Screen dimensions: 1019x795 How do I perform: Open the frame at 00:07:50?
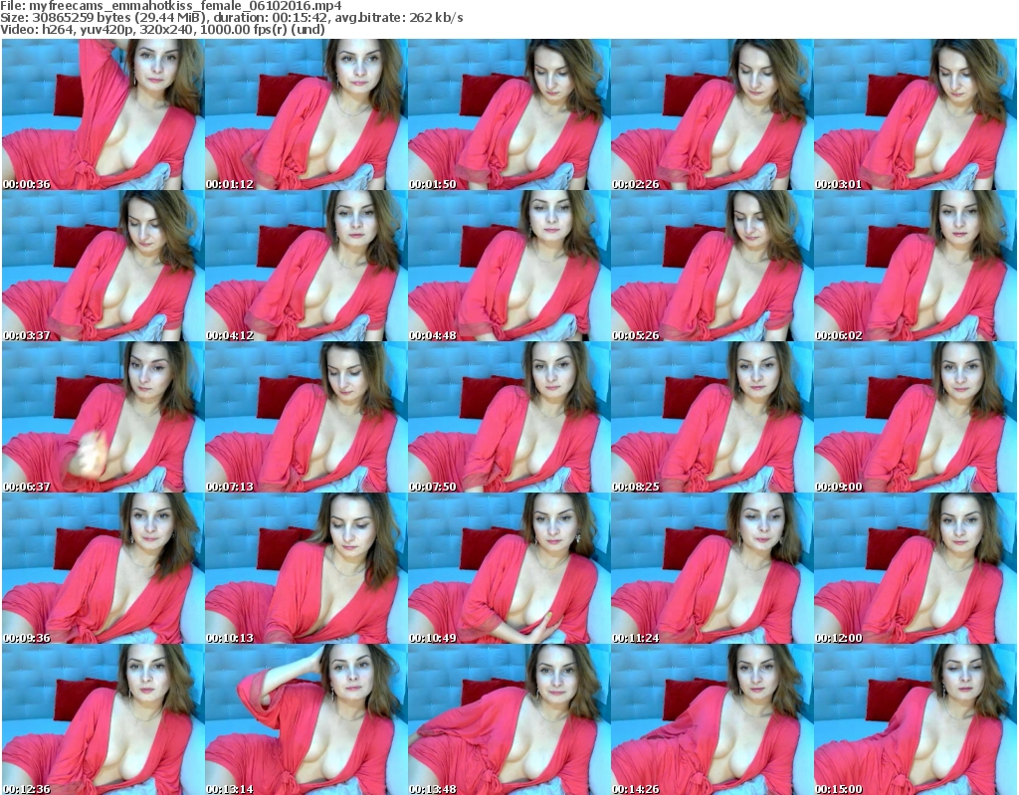pyautogui.click(x=509, y=417)
